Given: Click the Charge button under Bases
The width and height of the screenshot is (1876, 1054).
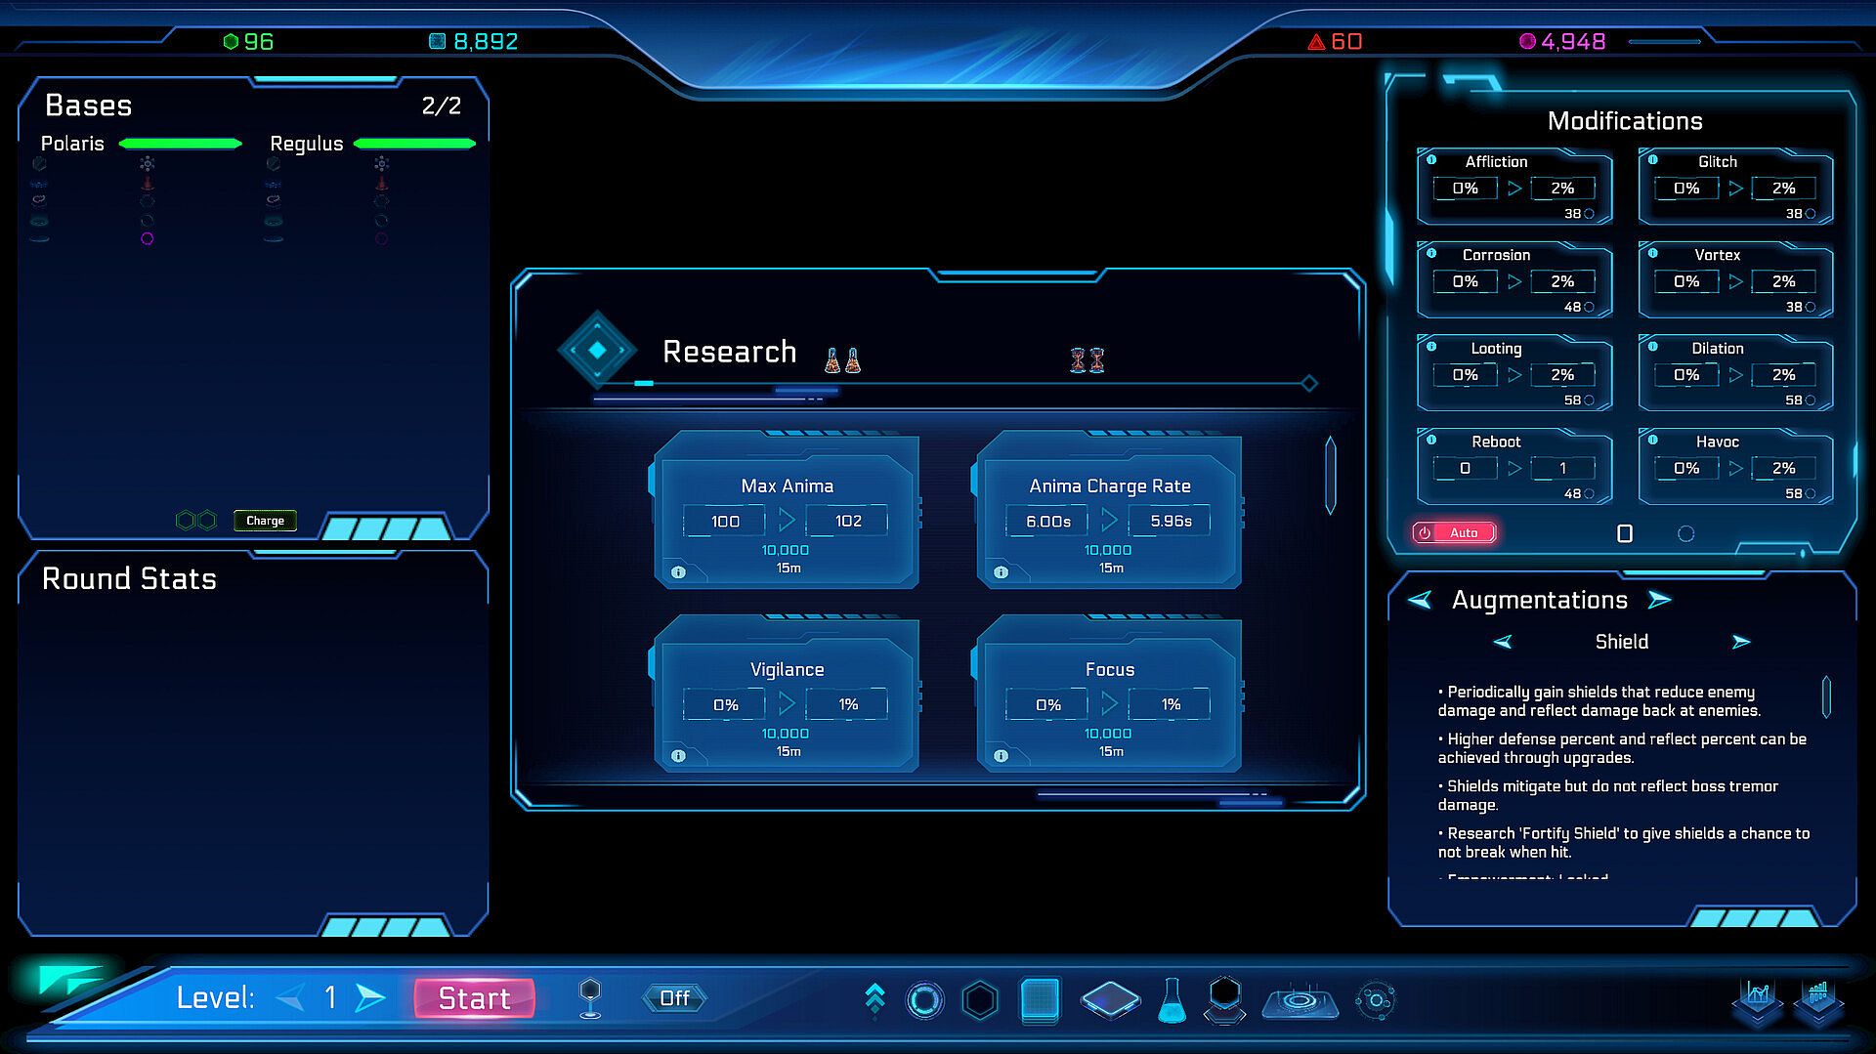Looking at the screenshot, I should coord(265,521).
